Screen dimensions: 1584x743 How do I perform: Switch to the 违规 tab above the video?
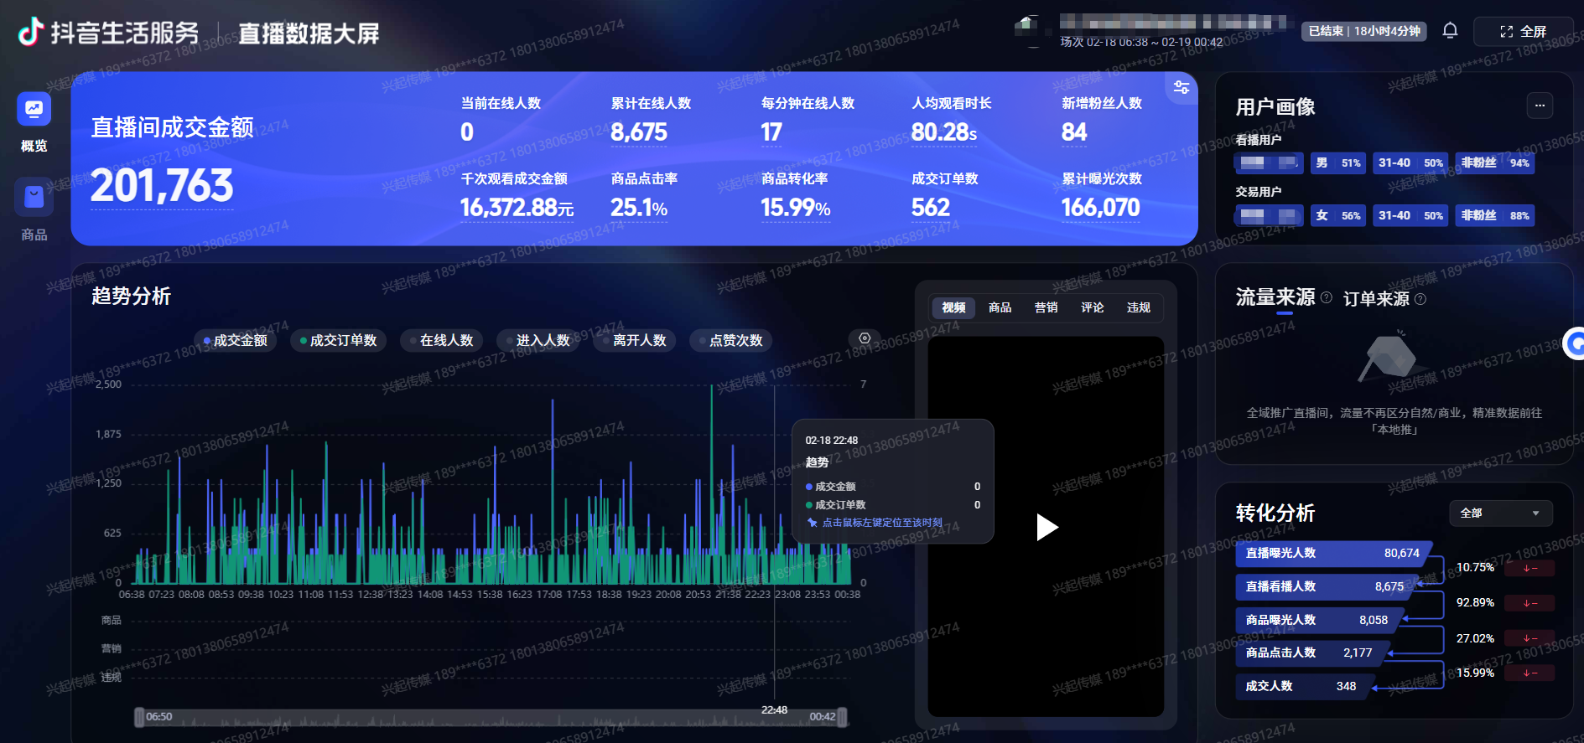[1138, 307]
